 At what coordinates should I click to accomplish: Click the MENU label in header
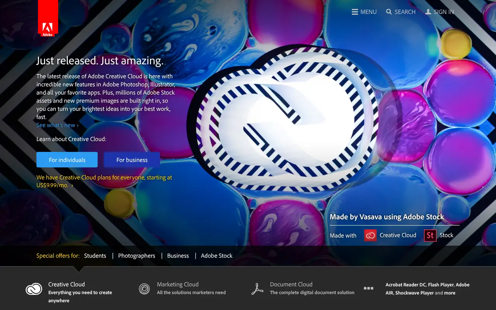(x=369, y=12)
